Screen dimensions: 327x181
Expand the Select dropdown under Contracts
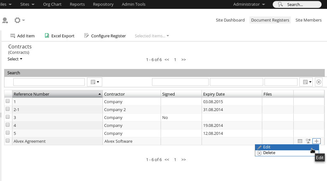pyautogui.click(x=15, y=59)
